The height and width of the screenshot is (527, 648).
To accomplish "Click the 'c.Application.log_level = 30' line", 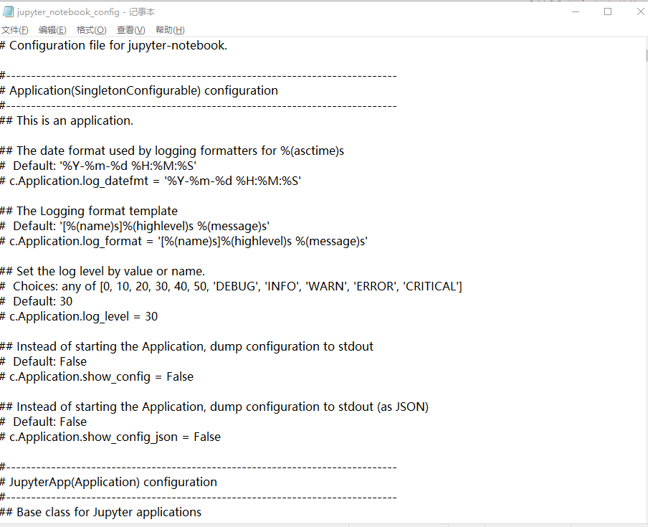I will point(79,317).
